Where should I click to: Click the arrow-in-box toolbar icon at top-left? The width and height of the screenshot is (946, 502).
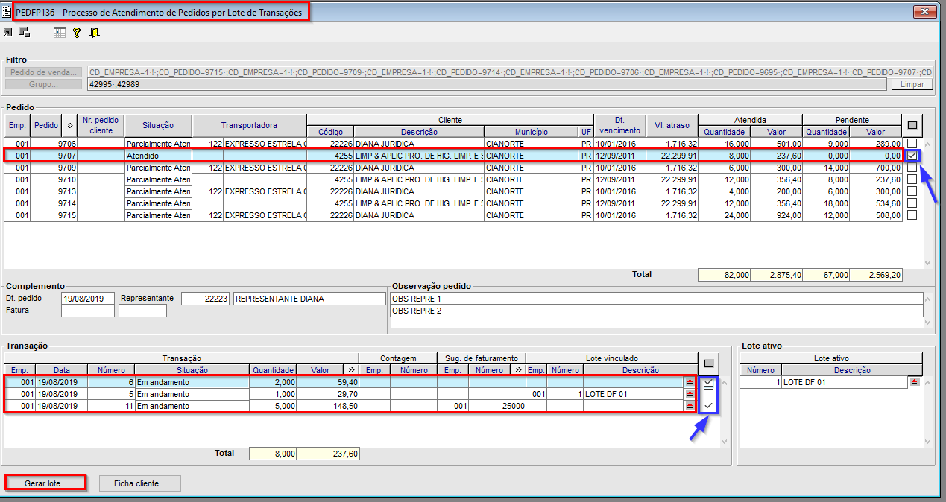[8, 32]
